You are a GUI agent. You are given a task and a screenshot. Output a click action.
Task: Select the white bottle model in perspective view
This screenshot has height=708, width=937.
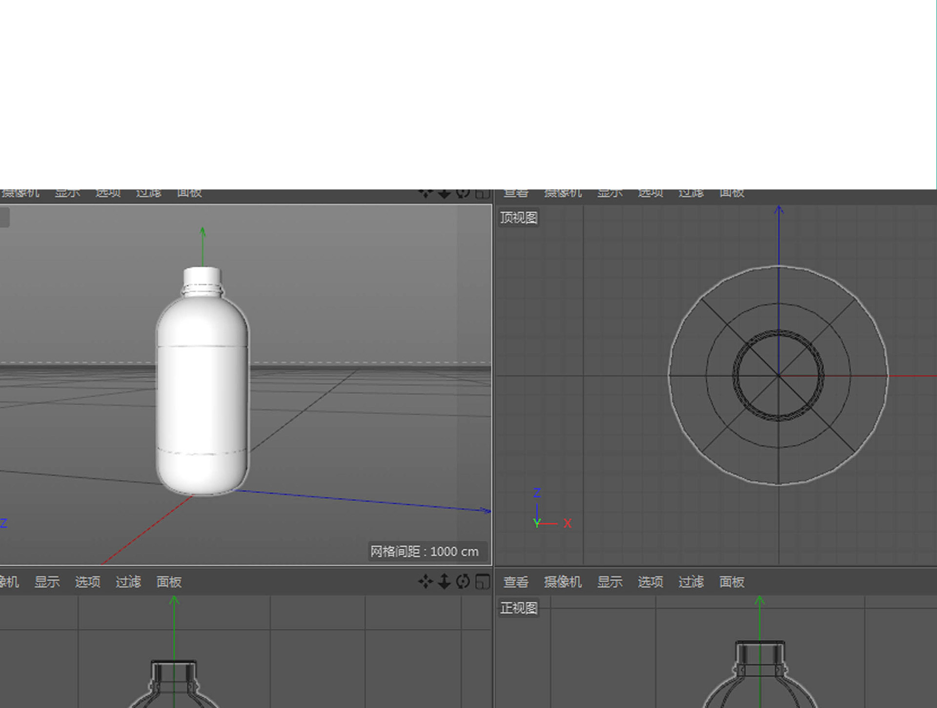[x=202, y=391]
